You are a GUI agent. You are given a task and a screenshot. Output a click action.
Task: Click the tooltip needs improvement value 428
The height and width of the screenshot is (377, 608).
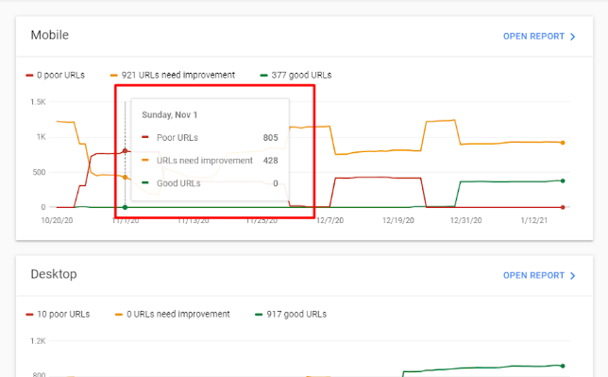(x=270, y=161)
